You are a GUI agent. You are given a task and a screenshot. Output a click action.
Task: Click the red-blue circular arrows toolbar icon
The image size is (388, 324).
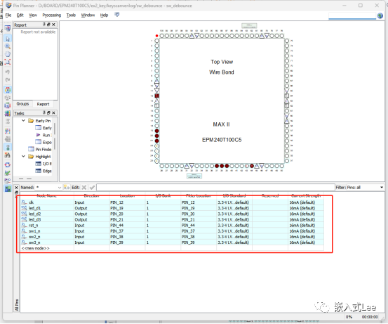[8, 165]
